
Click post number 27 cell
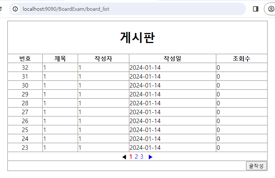[25, 112]
